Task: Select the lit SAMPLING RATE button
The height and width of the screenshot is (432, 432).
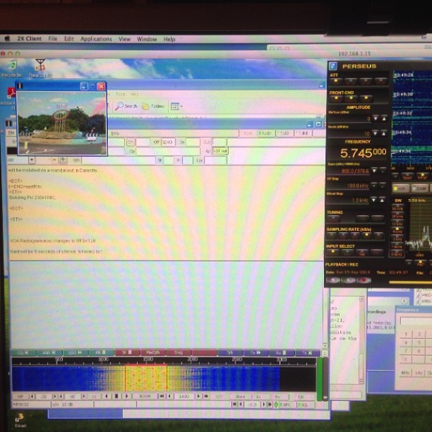Action: coord(367,235)
